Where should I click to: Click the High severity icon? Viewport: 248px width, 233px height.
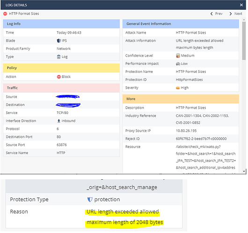pyautogui.click(x=178, y=88)
